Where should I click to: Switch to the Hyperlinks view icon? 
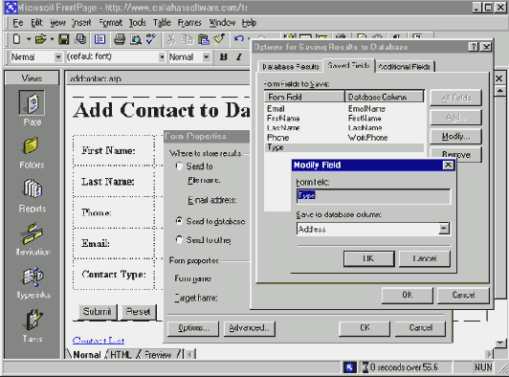(x=33, y=277)
